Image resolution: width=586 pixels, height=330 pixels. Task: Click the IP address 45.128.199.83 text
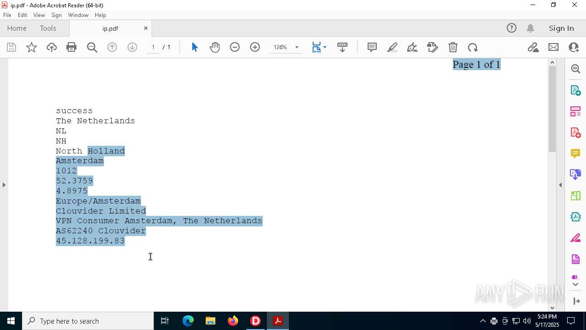pyautogui.click(x=90, y=241)
